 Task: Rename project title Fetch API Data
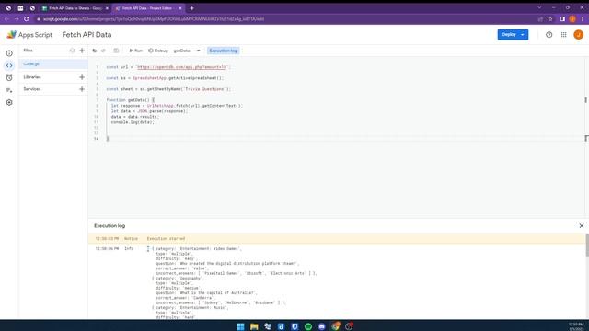click(87, 35)
